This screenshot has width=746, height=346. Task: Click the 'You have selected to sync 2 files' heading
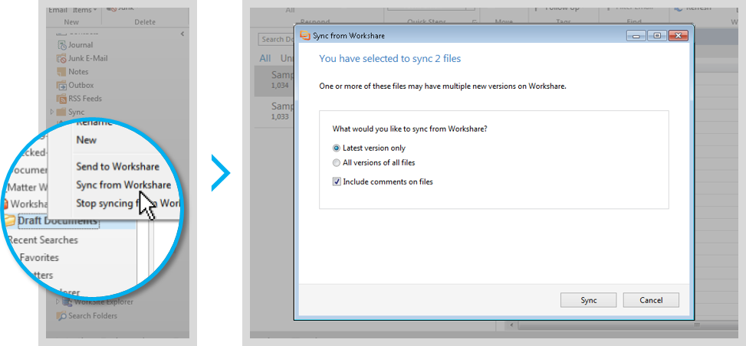(x=389, y=59)
